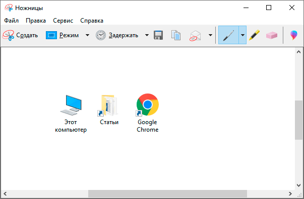Open the Сервис menu
Screen dimensions: 304x199
pos(63,21)
